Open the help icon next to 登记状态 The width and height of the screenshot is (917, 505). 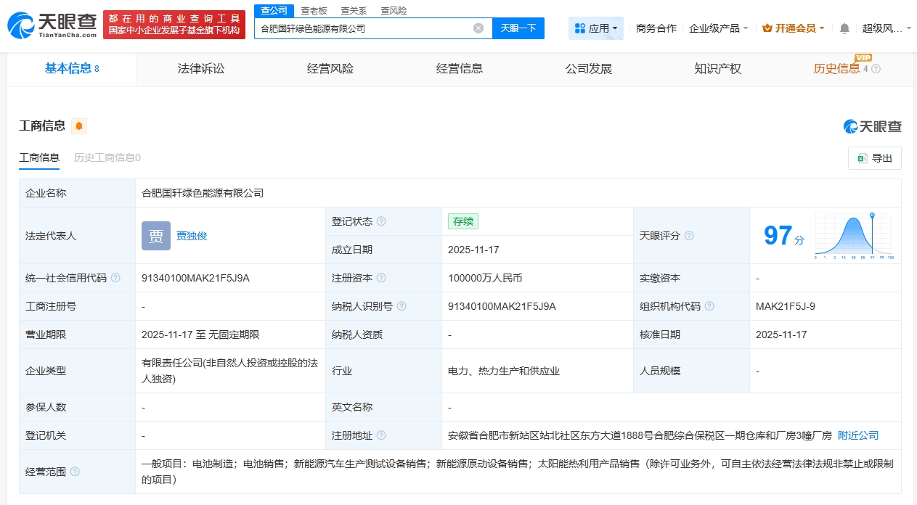pyautogui.click(x=381, y=221)
